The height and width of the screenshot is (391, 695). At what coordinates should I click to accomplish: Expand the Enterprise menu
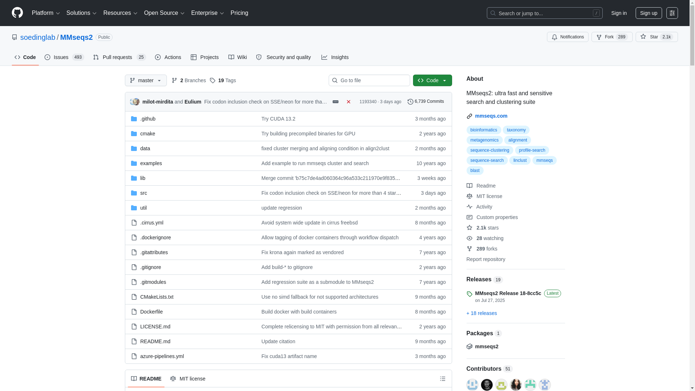(207, 13)
